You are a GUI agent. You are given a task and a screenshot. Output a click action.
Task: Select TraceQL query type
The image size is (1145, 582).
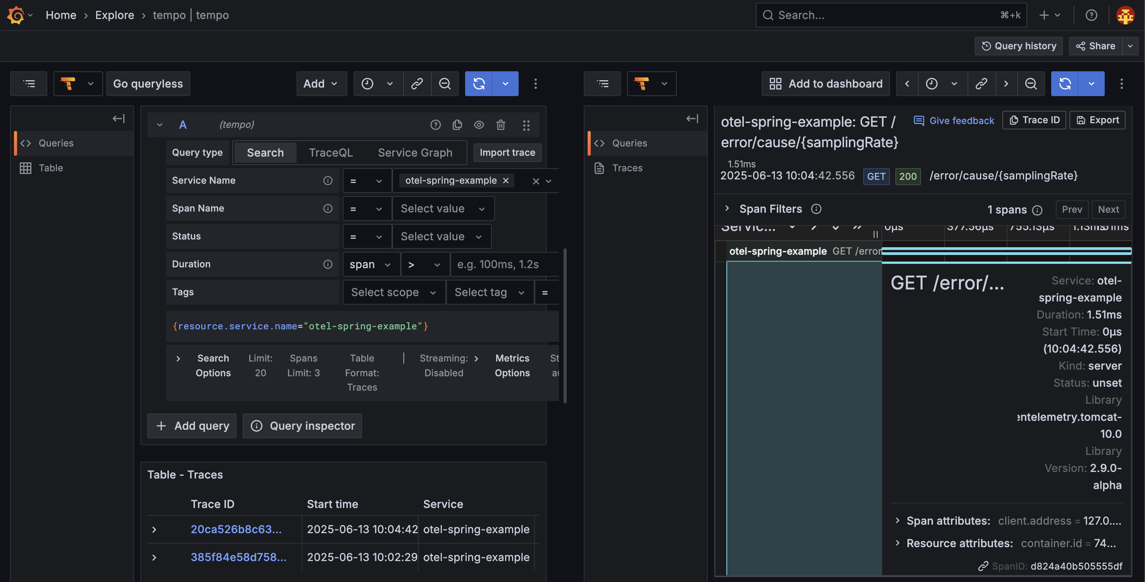click(x=331, y=153)
